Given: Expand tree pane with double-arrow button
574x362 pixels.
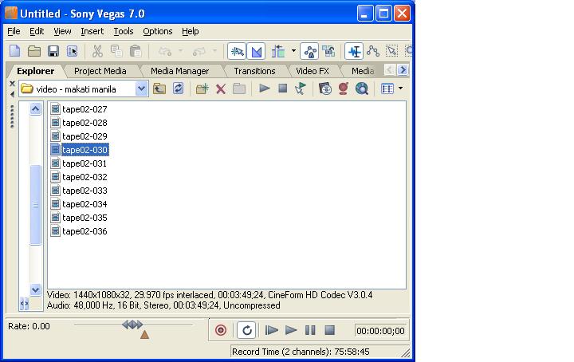Looking at the screenshot, I should pyautogui.click(x=25, y=304).
